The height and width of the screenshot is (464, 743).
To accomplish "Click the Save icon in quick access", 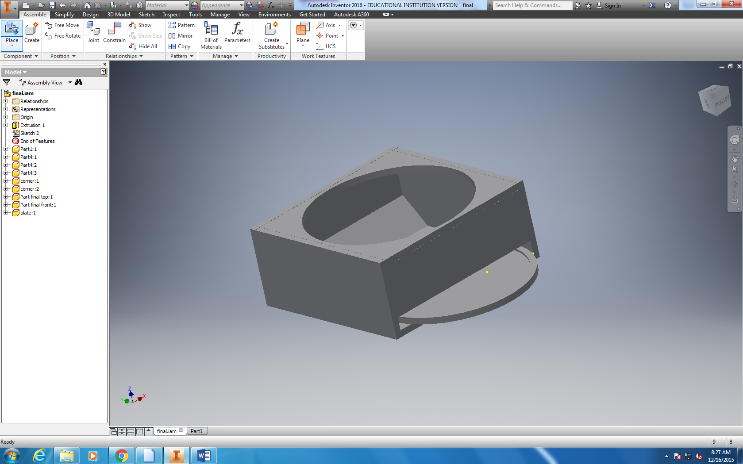I will point(52,5).
